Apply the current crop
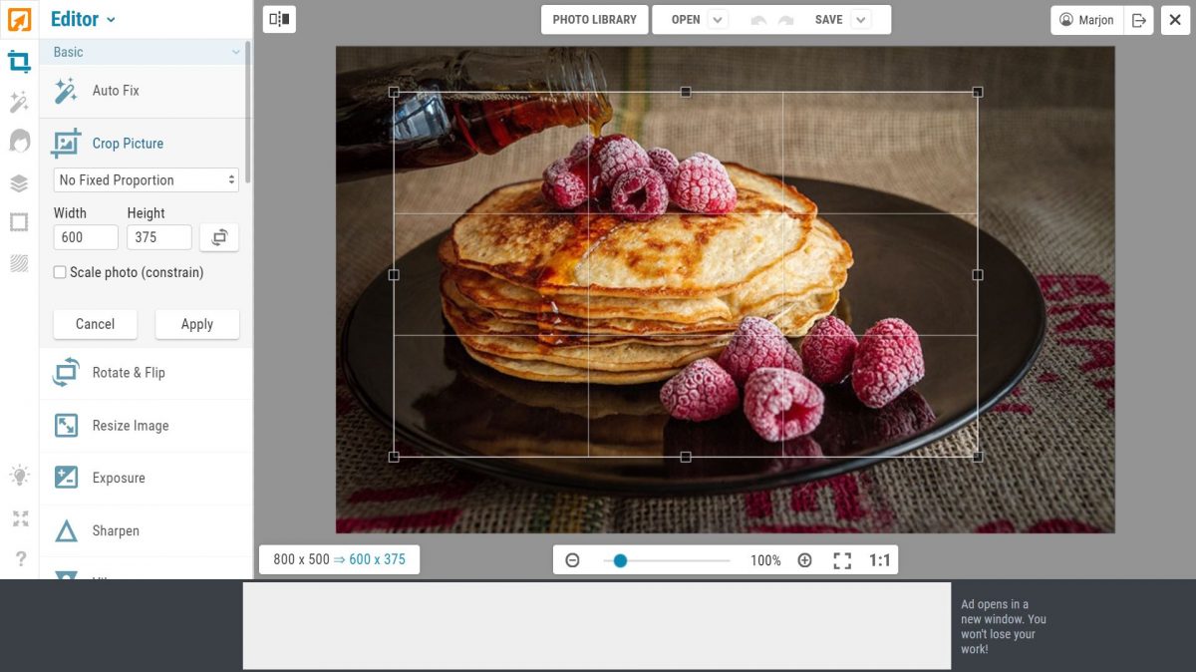The height and width of the screenshot is (672, 1196). (x=196, y=324)
